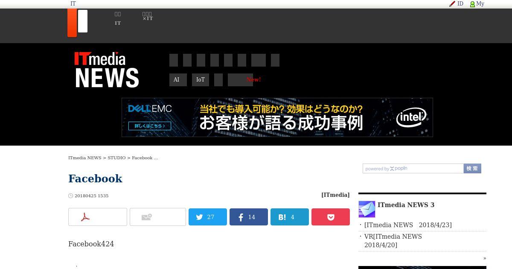Click the Facebook article headline
Screen dimensions: 512x269
95,178
